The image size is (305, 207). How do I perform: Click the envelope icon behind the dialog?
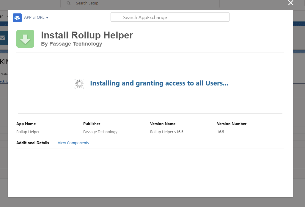(3, 38)
